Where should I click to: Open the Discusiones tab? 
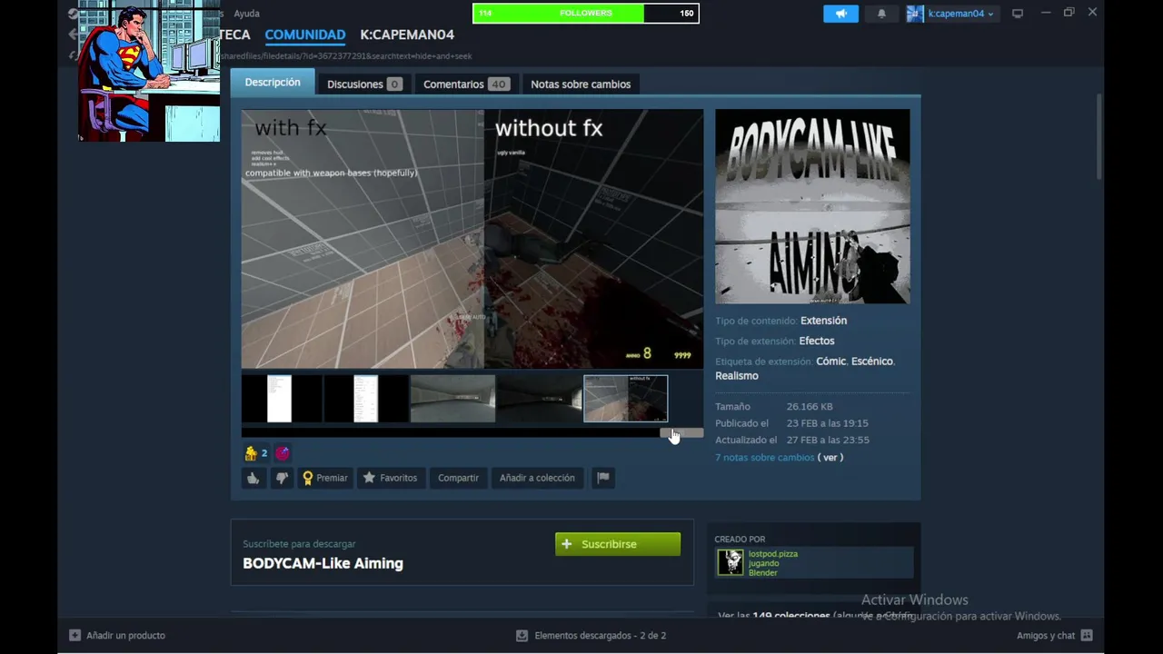(364, 84)
